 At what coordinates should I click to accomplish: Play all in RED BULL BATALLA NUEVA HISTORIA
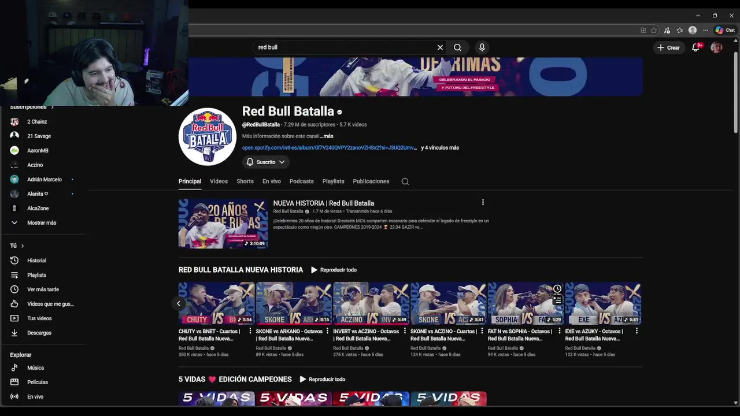[x=334, y=270]
